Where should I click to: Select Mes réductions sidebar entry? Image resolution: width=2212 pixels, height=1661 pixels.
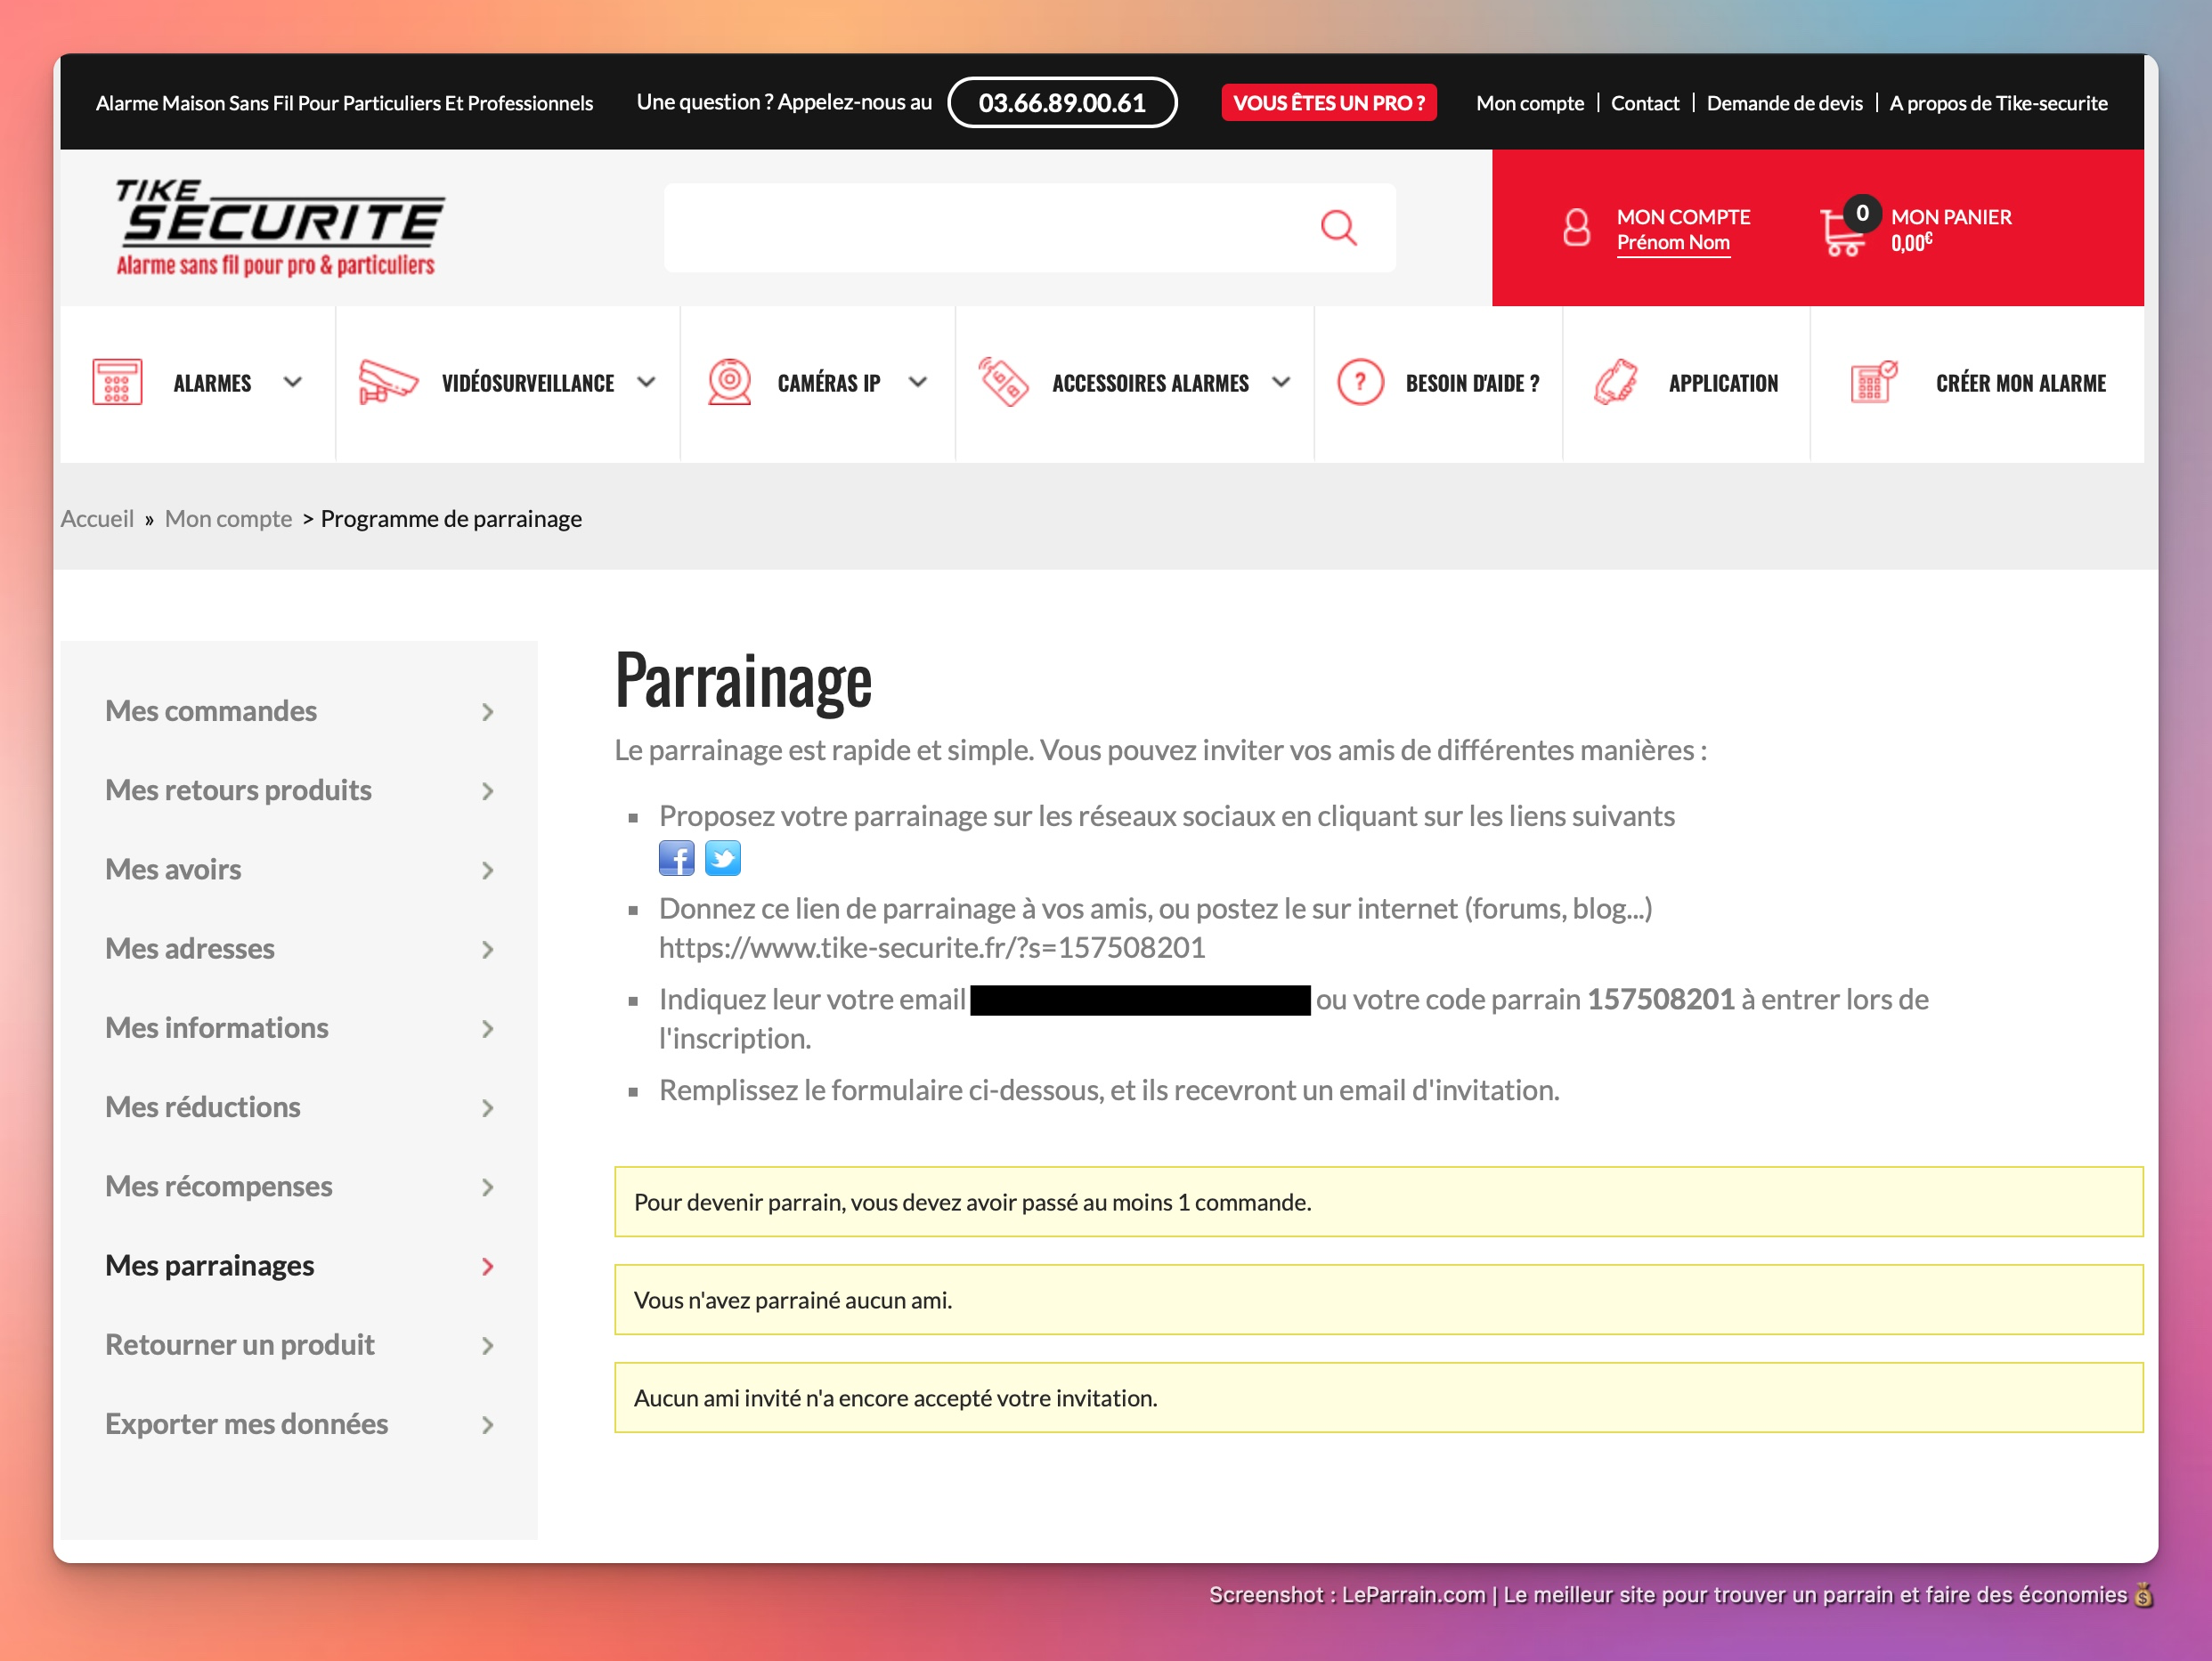point(203,1106)
